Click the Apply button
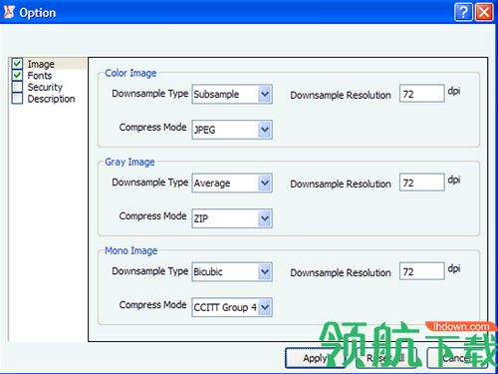This screenshot has width=498, height=374. [x=315, y=358]
